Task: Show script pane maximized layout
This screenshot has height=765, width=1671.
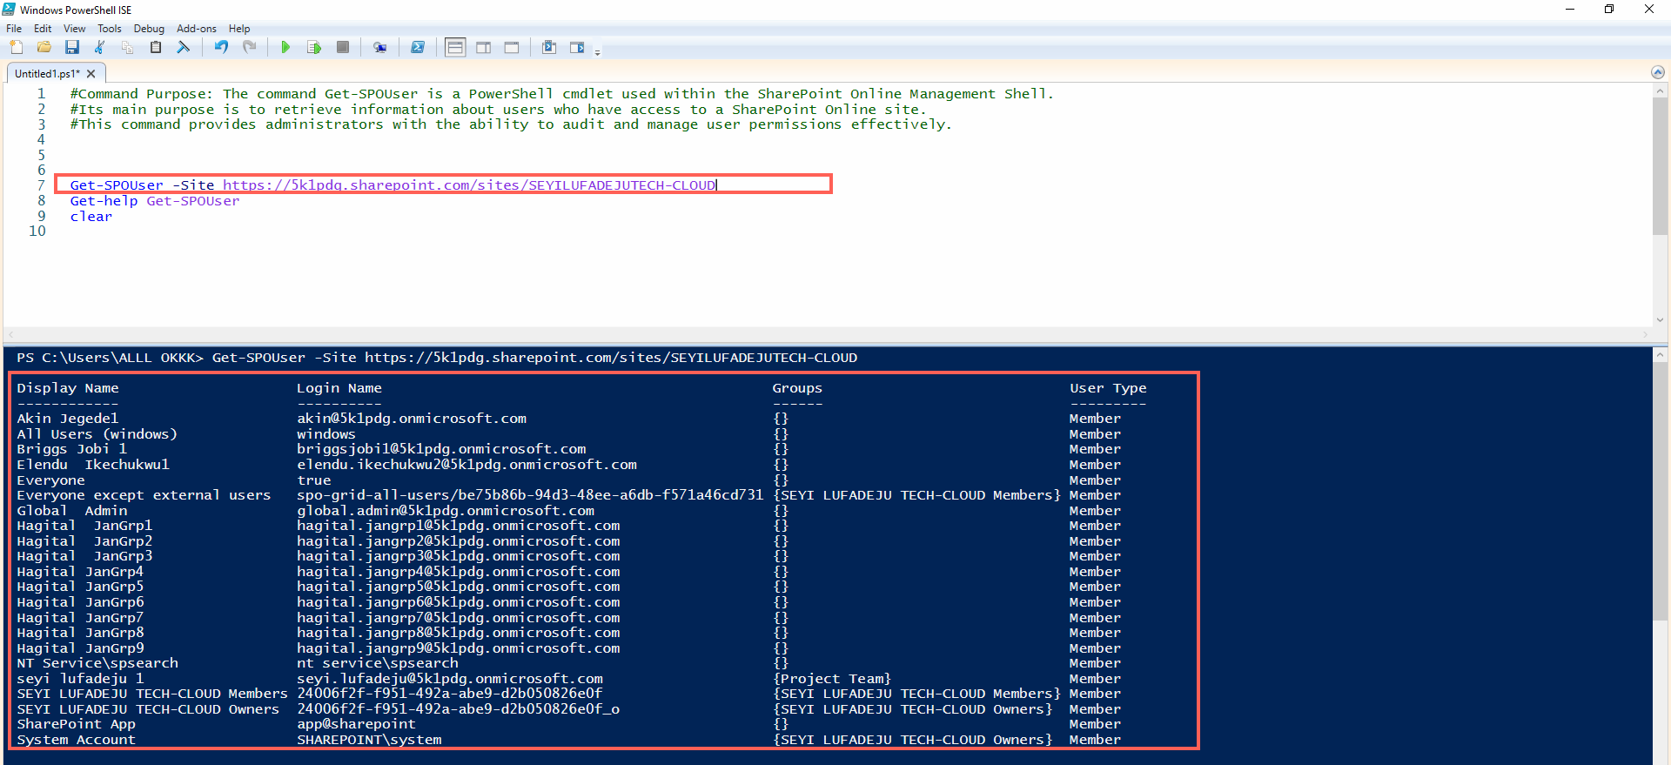Action: point(512,47)
